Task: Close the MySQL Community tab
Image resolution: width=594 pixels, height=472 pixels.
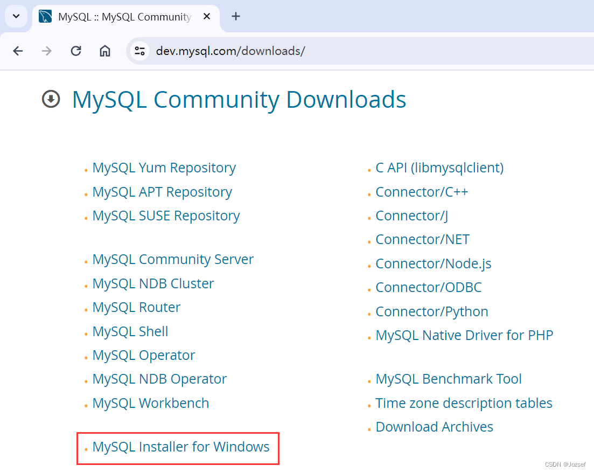Action: point(206,16)
